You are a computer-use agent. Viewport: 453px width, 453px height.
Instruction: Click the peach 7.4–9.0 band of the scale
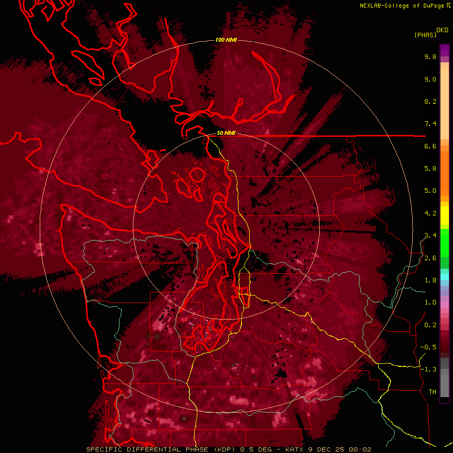tap(444, 103)
